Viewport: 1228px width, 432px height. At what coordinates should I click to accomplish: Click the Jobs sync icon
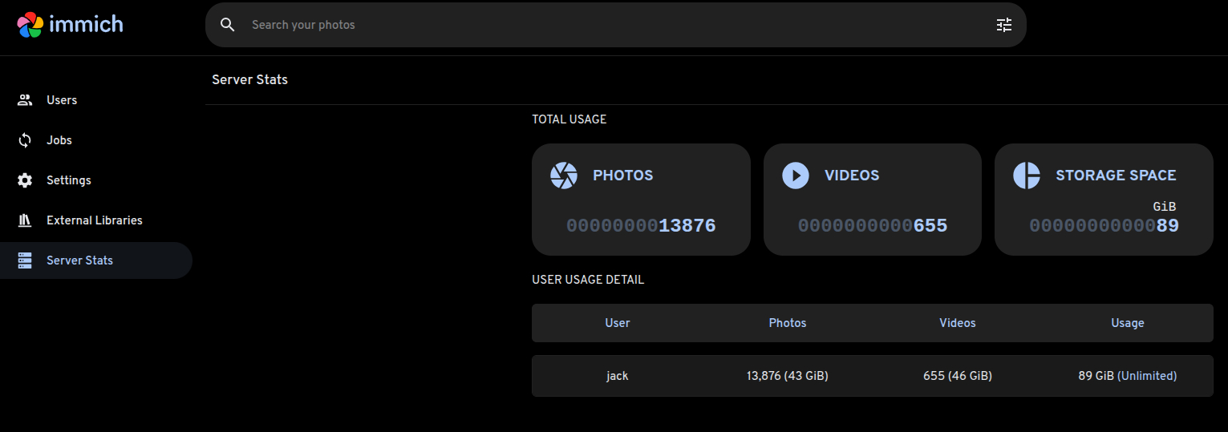25,140
